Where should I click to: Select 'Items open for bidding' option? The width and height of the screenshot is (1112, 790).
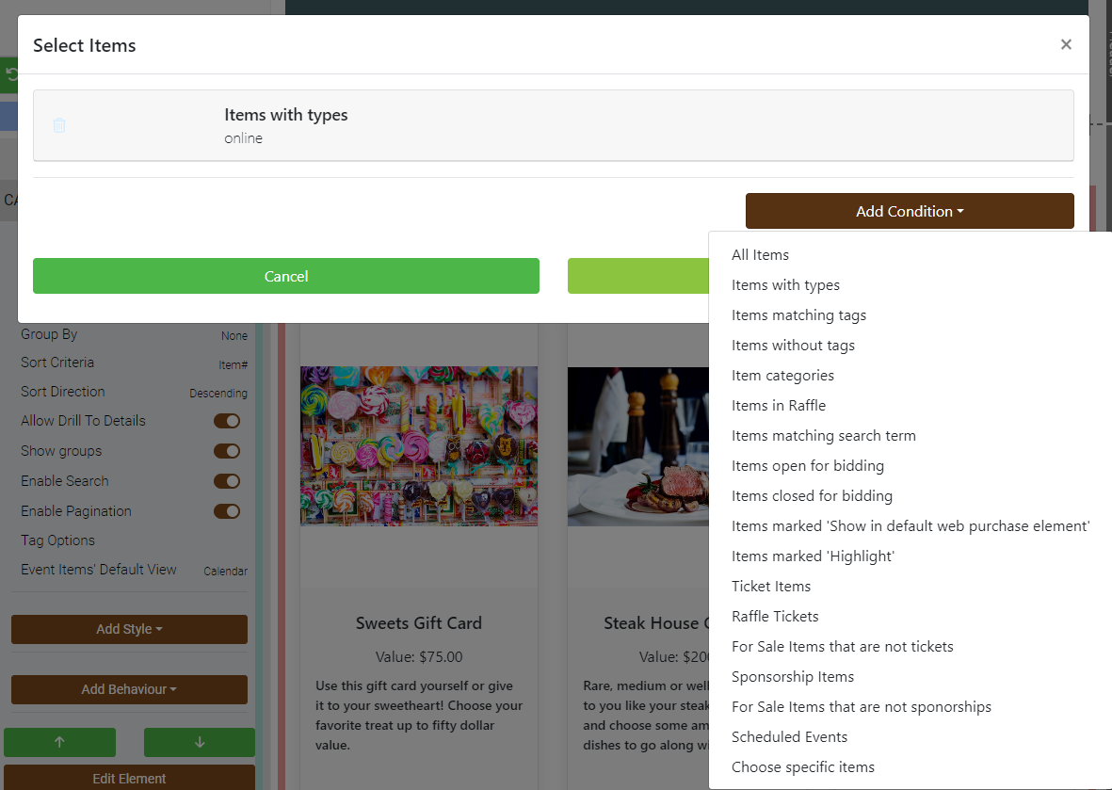(807, 466)
